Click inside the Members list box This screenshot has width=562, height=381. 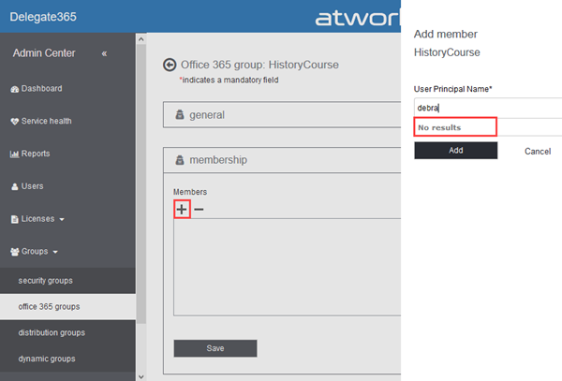point(288,267)
